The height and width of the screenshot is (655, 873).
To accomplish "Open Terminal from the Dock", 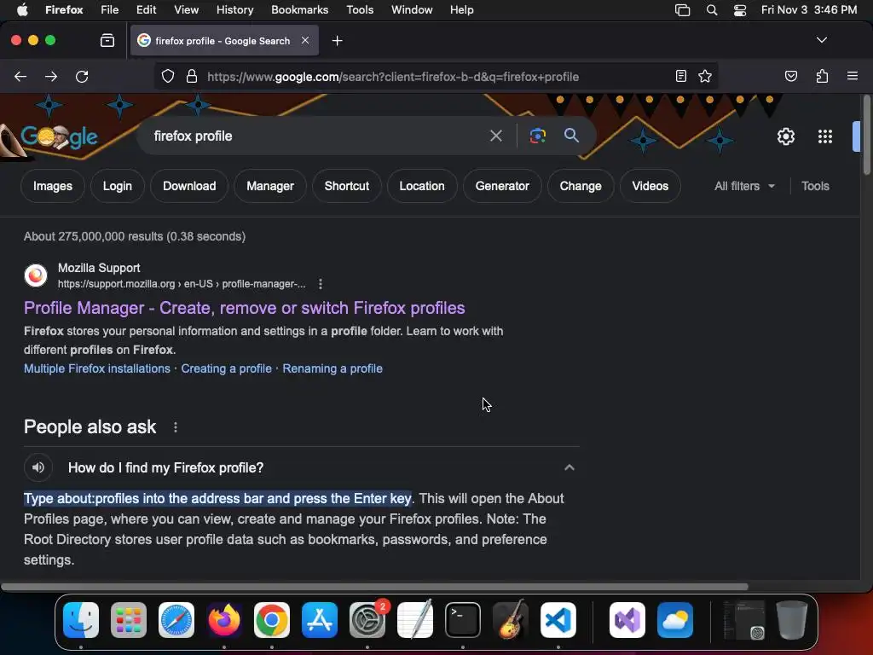I will coord(463,620).
